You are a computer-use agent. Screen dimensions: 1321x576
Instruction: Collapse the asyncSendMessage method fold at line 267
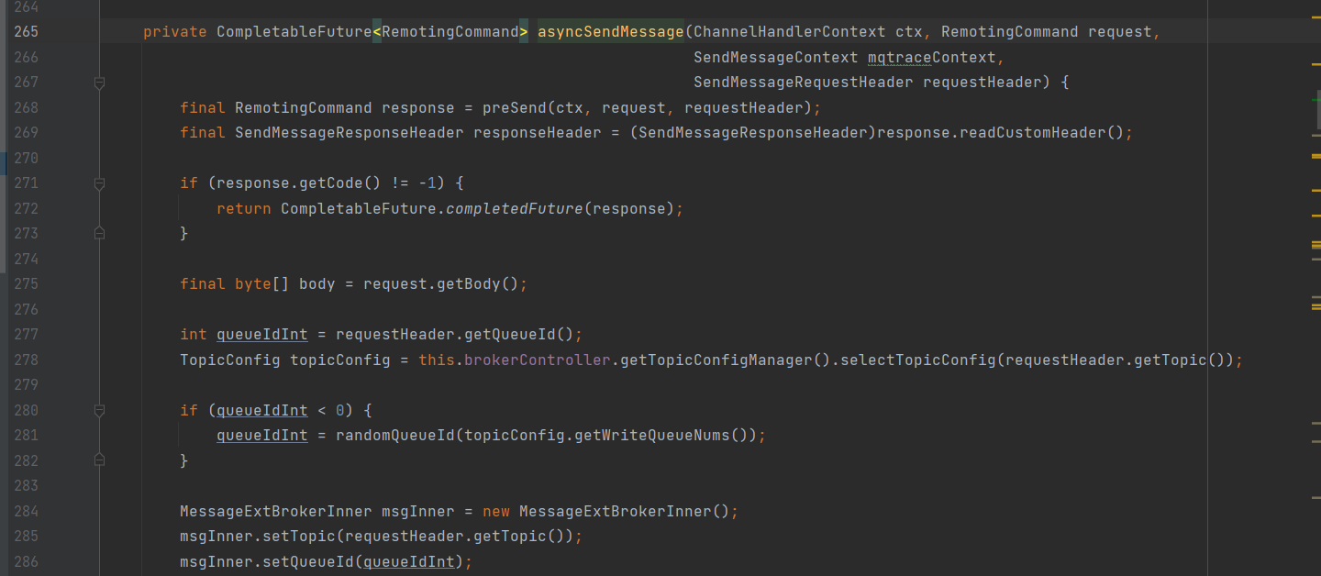tap(99, 83)
